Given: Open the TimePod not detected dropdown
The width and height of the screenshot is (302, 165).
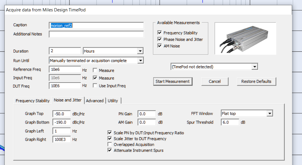Looking at the screenshot, I should [x=214, y=67].
